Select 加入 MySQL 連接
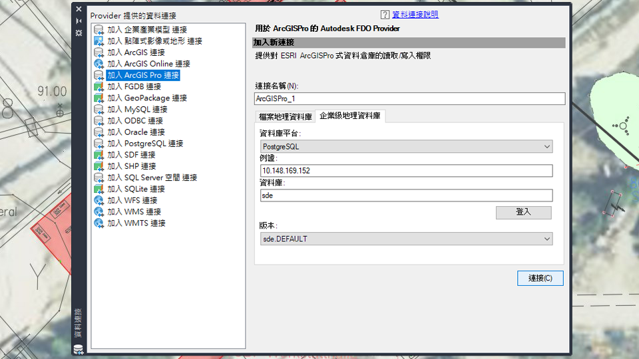639x359 pixels. (x=137, y=110)
